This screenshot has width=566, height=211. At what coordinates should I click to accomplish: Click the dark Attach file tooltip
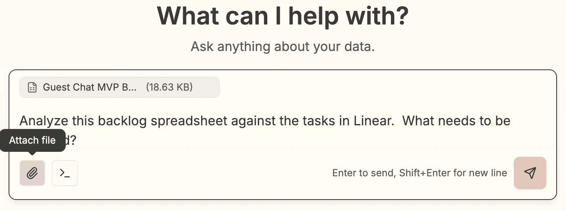pyautogui.click(x=33, y=140)
